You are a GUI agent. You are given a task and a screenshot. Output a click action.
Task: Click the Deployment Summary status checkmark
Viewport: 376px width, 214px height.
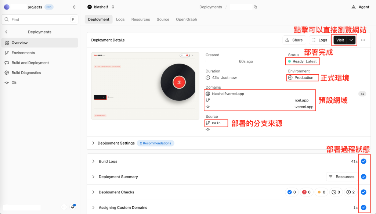point(364,177)
